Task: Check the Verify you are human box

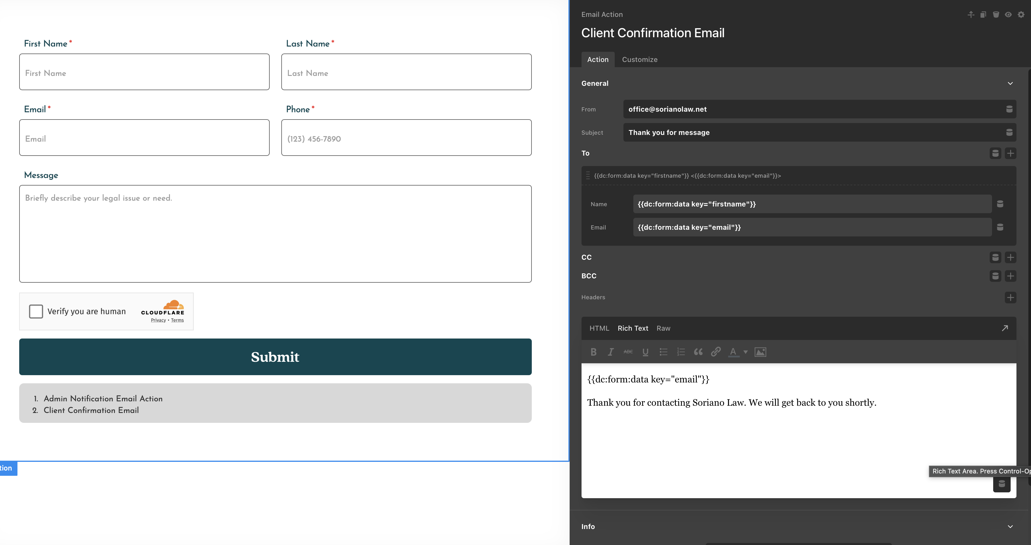Action: [x=36, y=311]
